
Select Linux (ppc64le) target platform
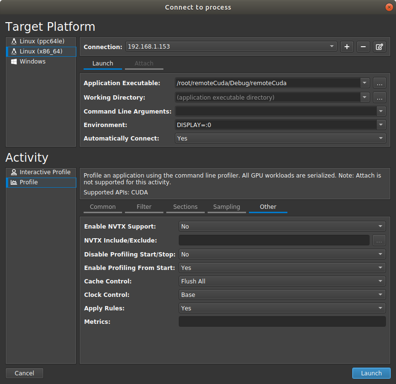(x=41, y=41)
